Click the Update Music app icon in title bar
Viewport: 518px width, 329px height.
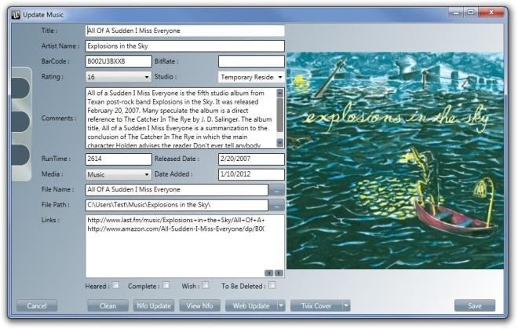(x=16, y=15)
